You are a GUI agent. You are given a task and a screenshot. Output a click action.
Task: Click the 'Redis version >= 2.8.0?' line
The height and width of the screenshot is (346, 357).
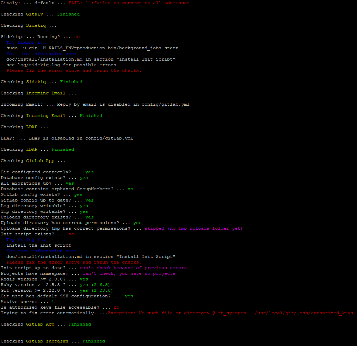click(x=44, y=279)
